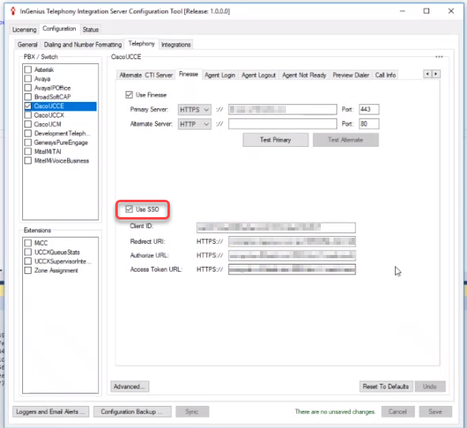Click the Save button
Viewport: 467px width, 428px height.
point(435,411)
